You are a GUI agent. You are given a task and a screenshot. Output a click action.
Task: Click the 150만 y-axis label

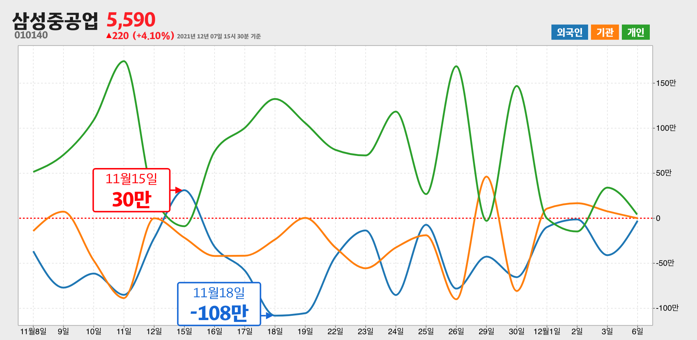[x=666, y=83]
